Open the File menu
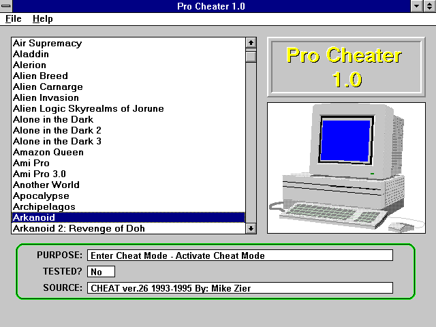The image size is (436, 327). click(14, 18)
